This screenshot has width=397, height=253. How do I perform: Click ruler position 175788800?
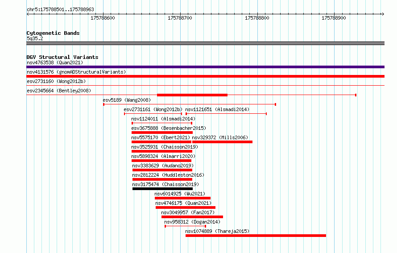257,18
